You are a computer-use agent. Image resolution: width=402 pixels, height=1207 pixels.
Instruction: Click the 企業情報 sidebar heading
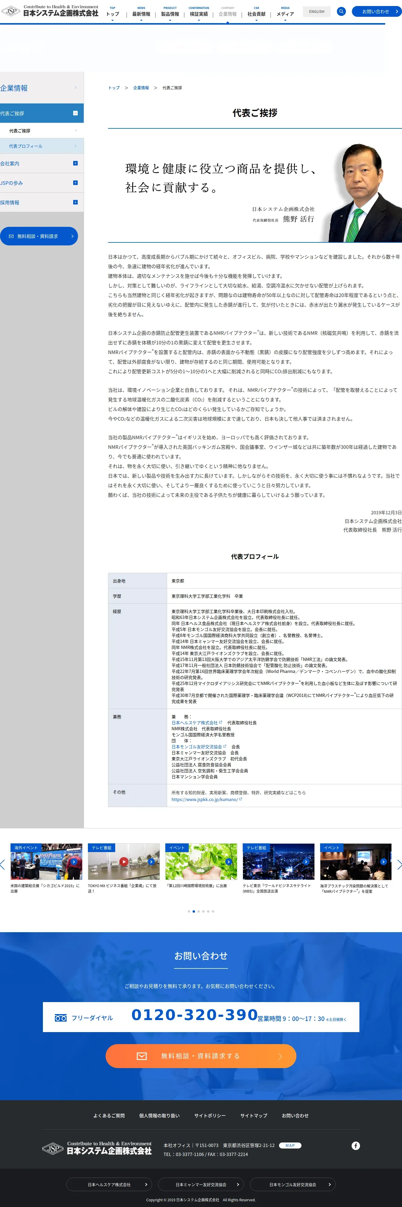[x=42, y=88]
